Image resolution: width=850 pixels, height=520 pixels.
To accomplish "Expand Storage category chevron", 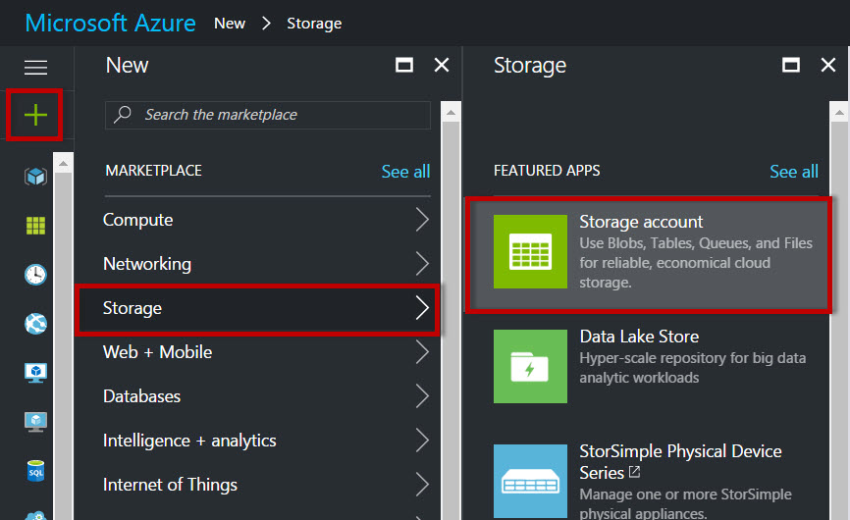I will tap(422, 308).
